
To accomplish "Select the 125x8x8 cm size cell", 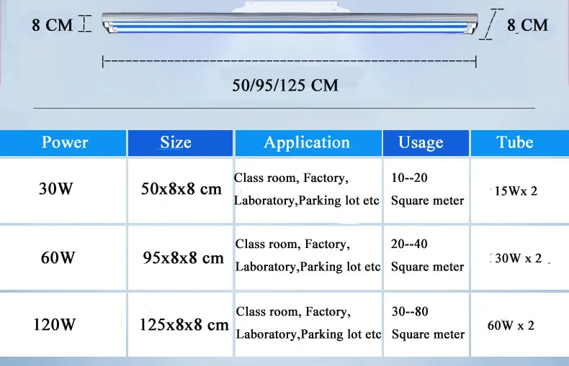I will point(184,324).
